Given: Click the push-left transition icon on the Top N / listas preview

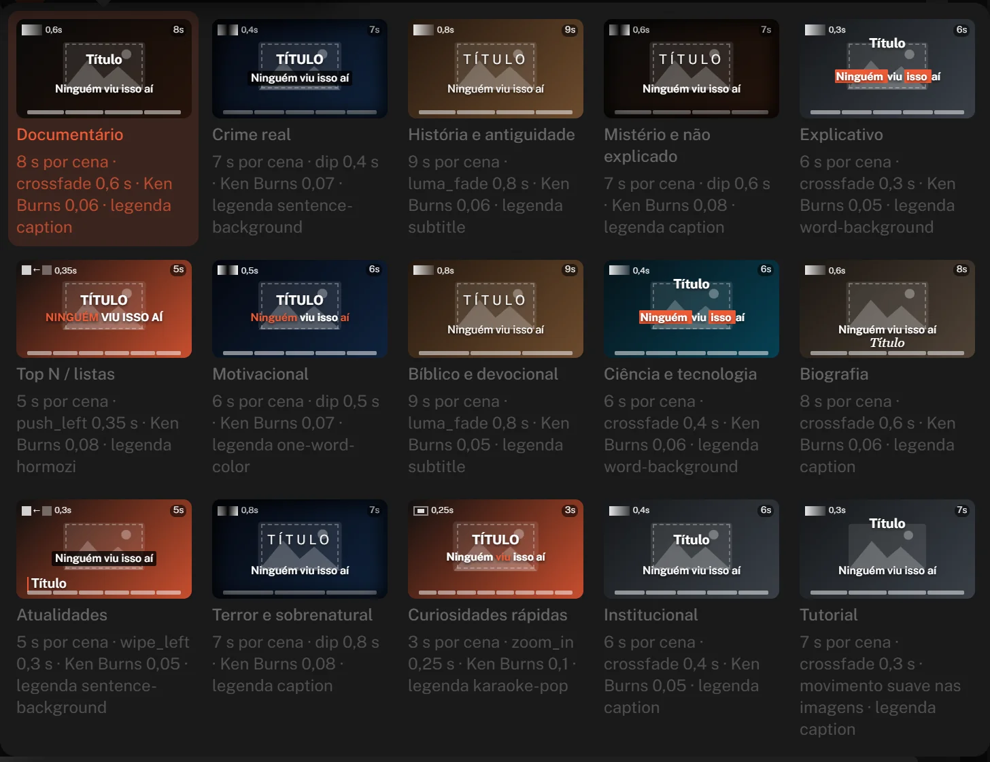Looking at the screenshot, I should [37, 270].
